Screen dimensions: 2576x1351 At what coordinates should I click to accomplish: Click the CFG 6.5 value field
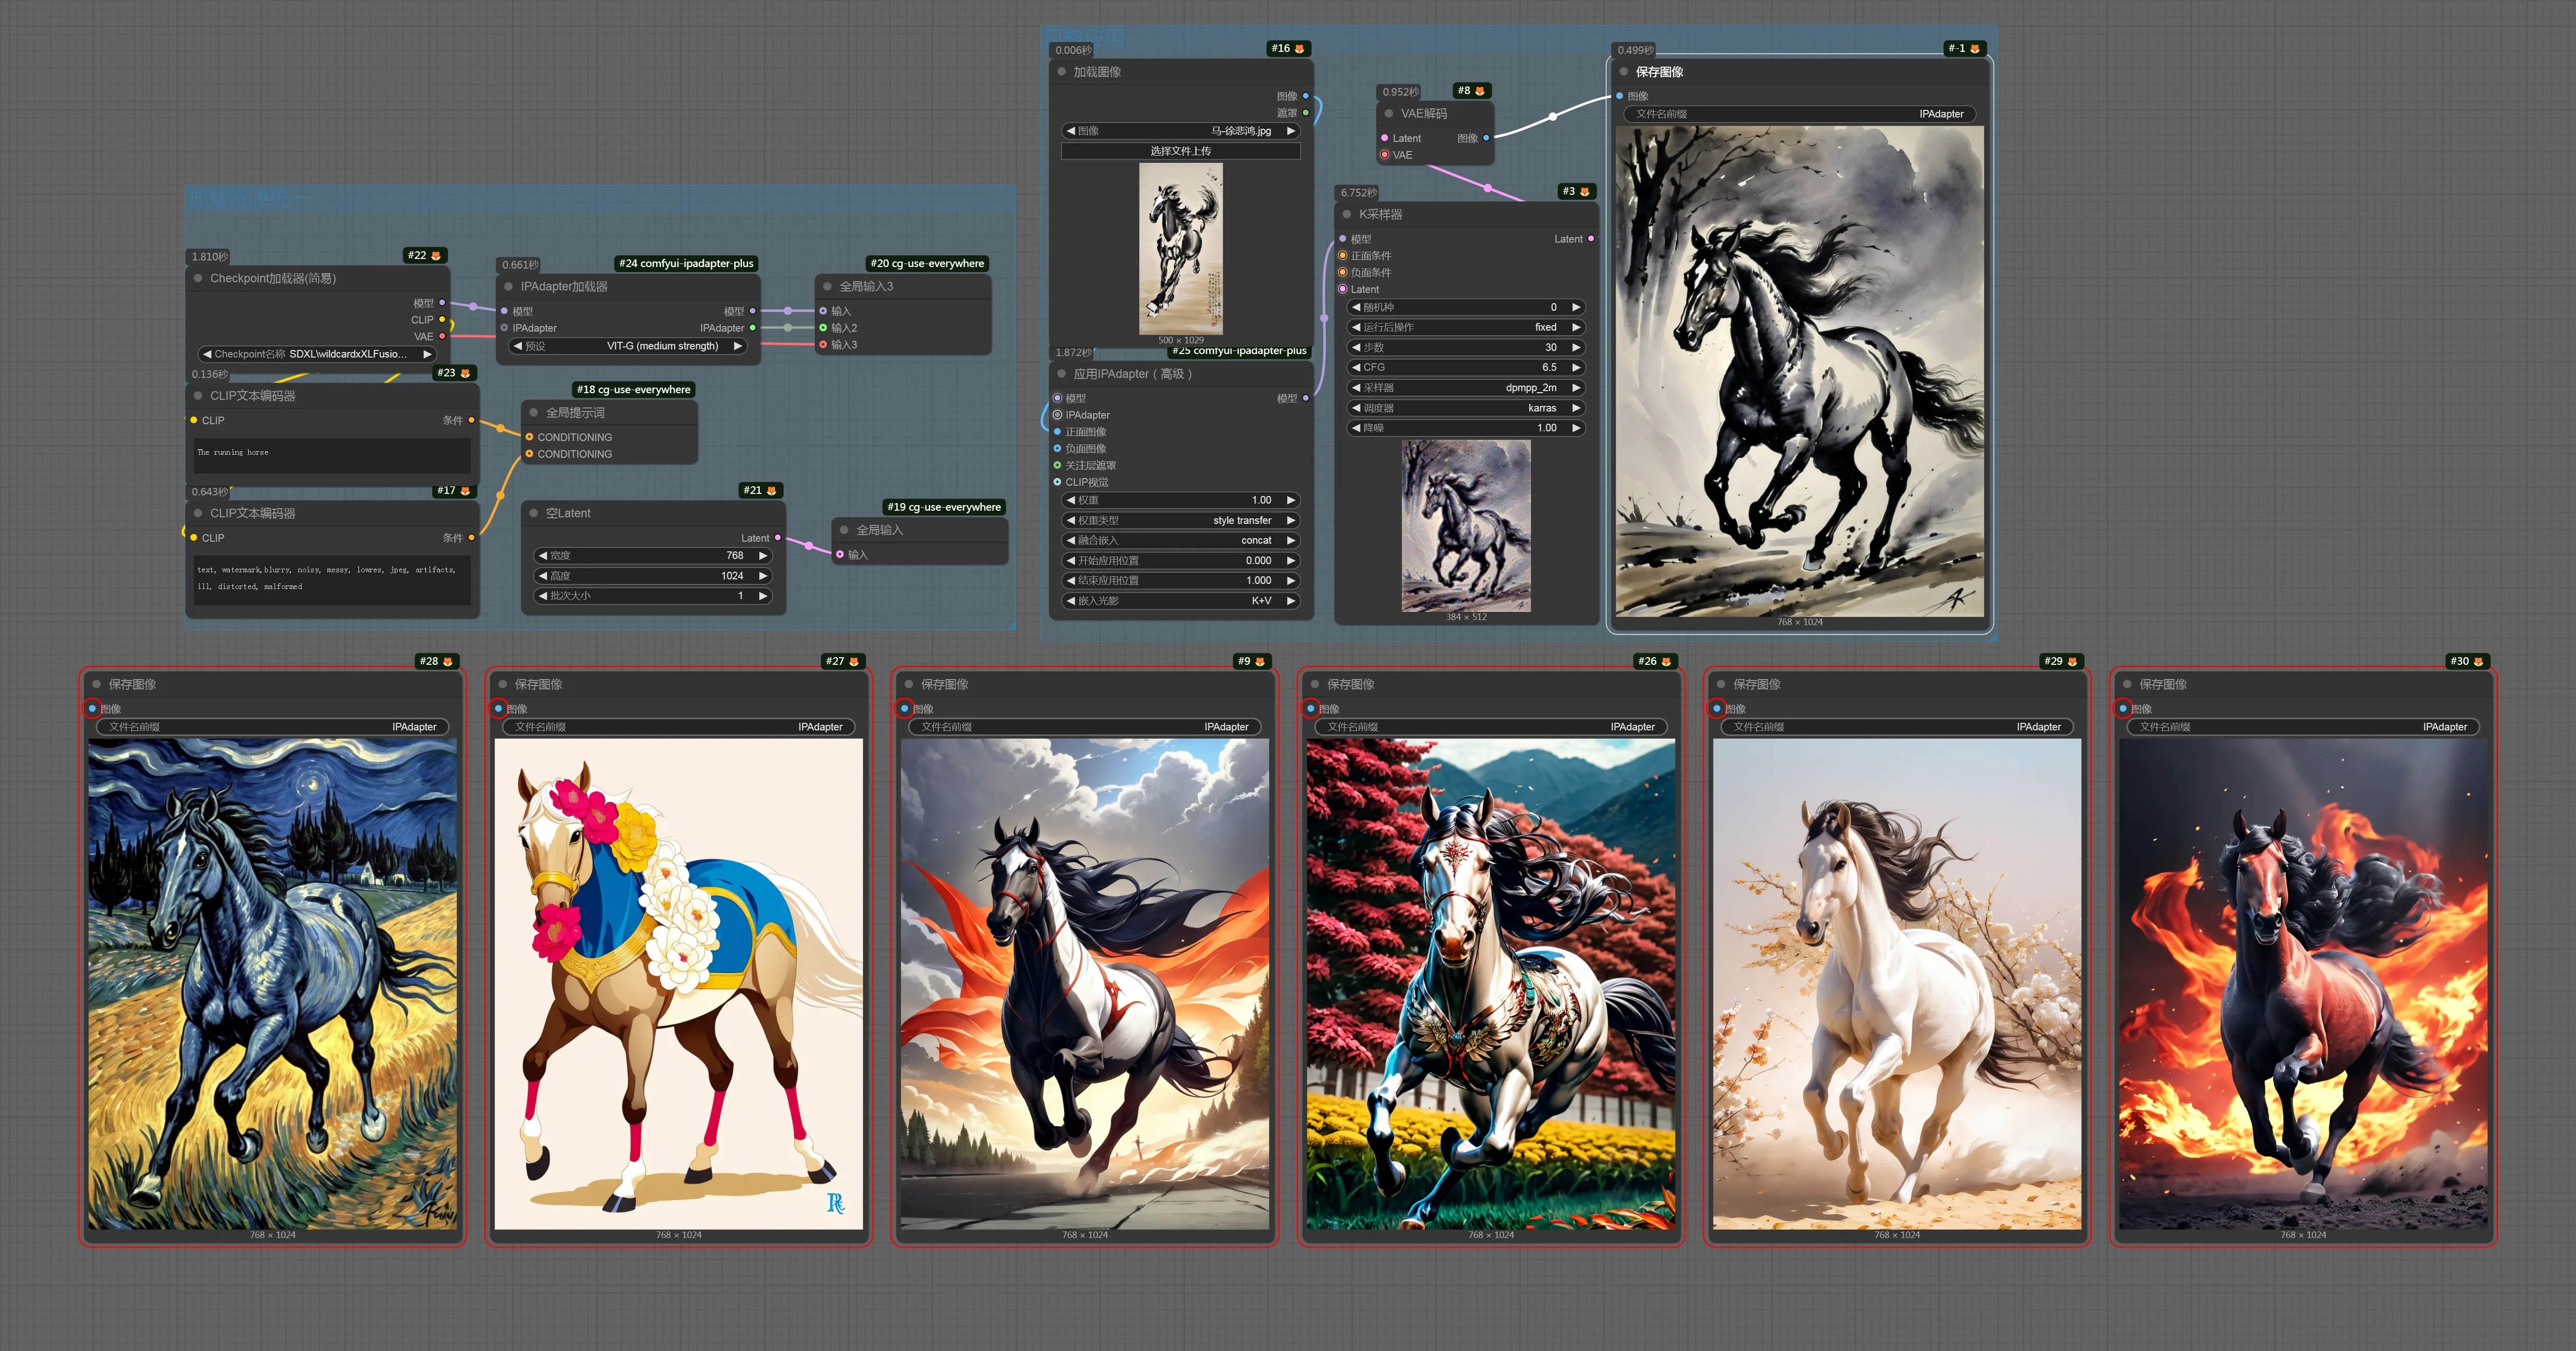[x=1467, y=368]
